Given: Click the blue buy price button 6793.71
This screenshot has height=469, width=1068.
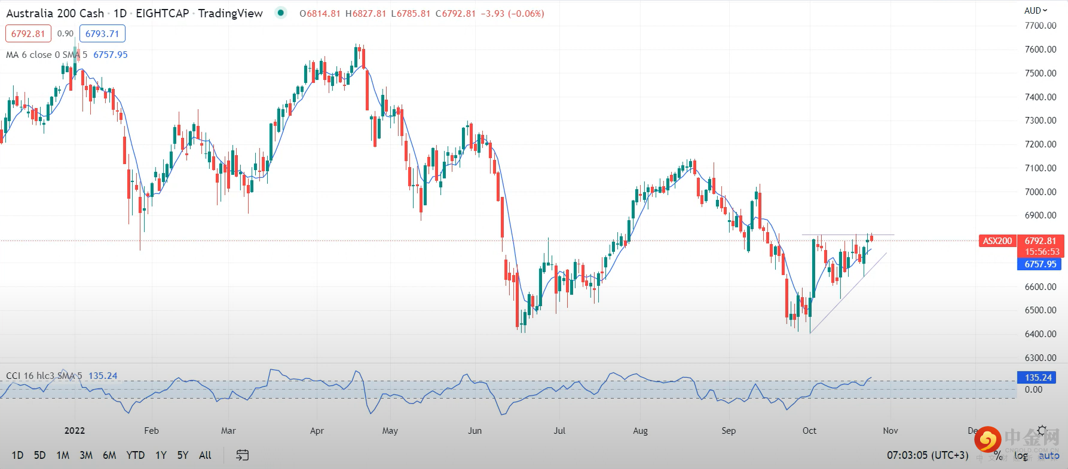Looking at the screenshot, I should (x=102, y=34).
